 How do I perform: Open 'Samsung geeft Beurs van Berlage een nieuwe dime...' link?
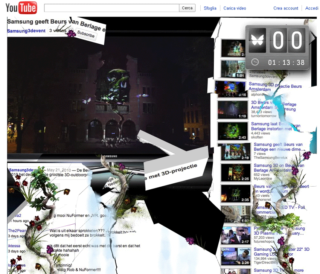tap(279, 147)
